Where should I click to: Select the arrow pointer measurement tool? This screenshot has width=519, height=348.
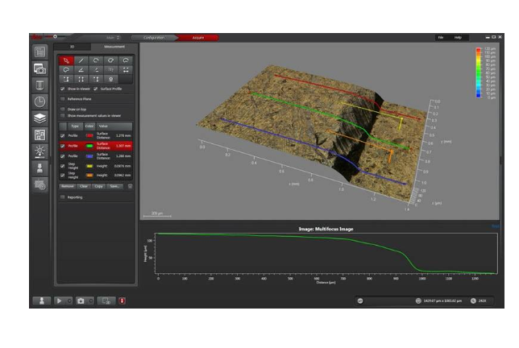point(66,60)
